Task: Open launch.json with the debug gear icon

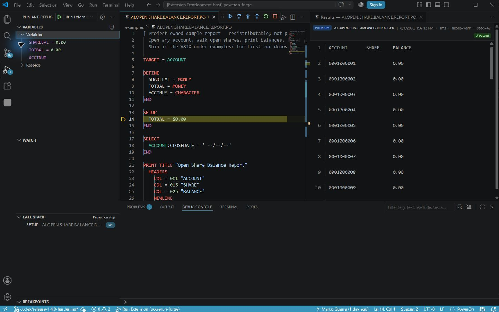Action: click(x=102, y=17)
